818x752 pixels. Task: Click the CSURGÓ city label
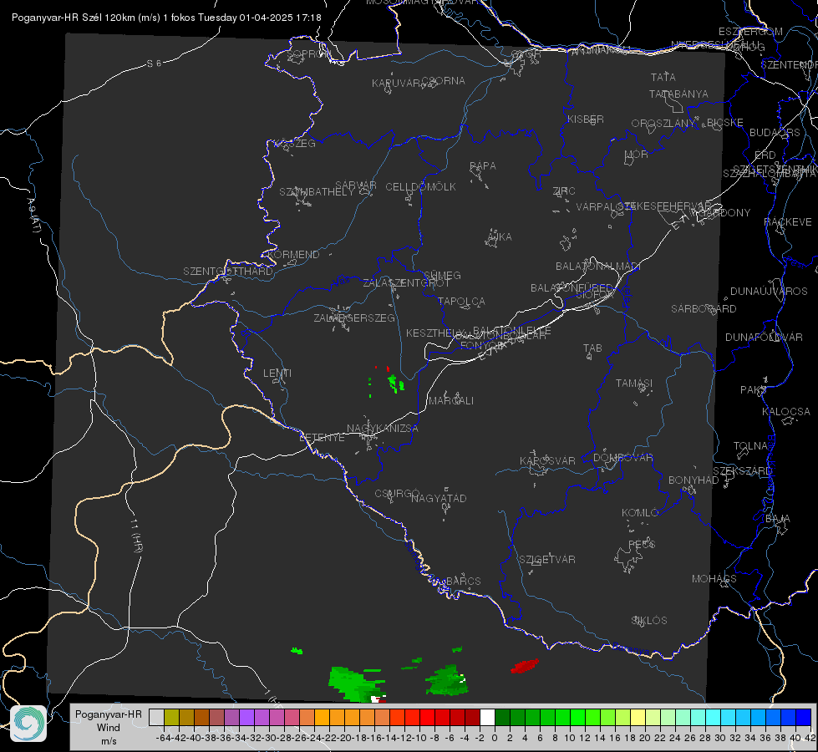397,493
